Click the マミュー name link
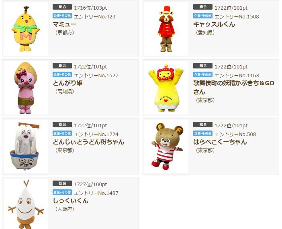Screen dimensions: 282x229 click(x=65, y=24)
